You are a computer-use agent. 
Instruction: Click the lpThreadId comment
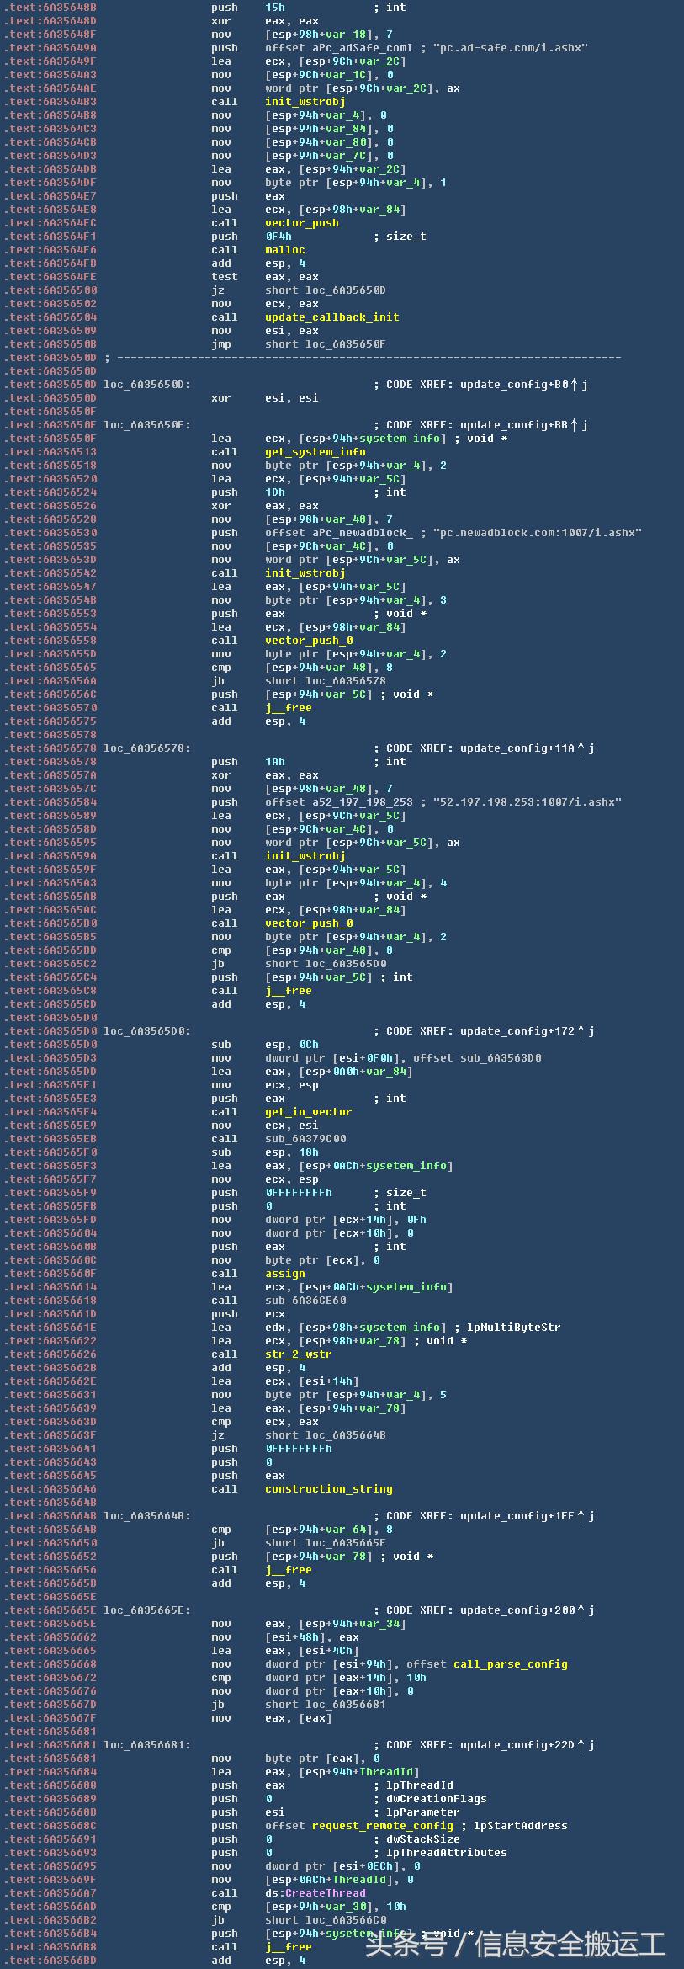[x=420, y=1785]
